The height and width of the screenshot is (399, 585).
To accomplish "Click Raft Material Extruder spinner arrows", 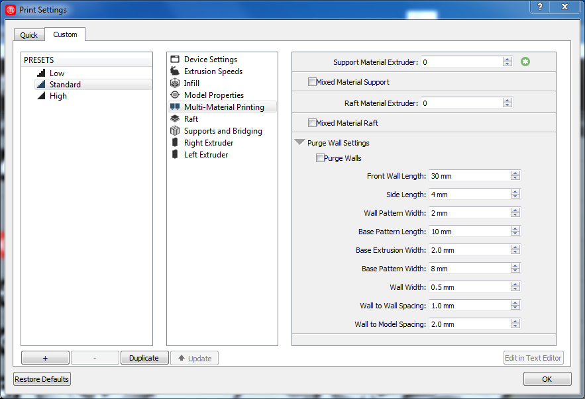I will [x=507, y=103].
